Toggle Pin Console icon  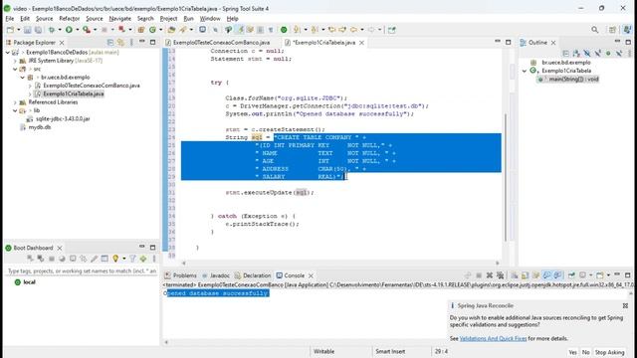pyautogui.click(x=571, y=275)
